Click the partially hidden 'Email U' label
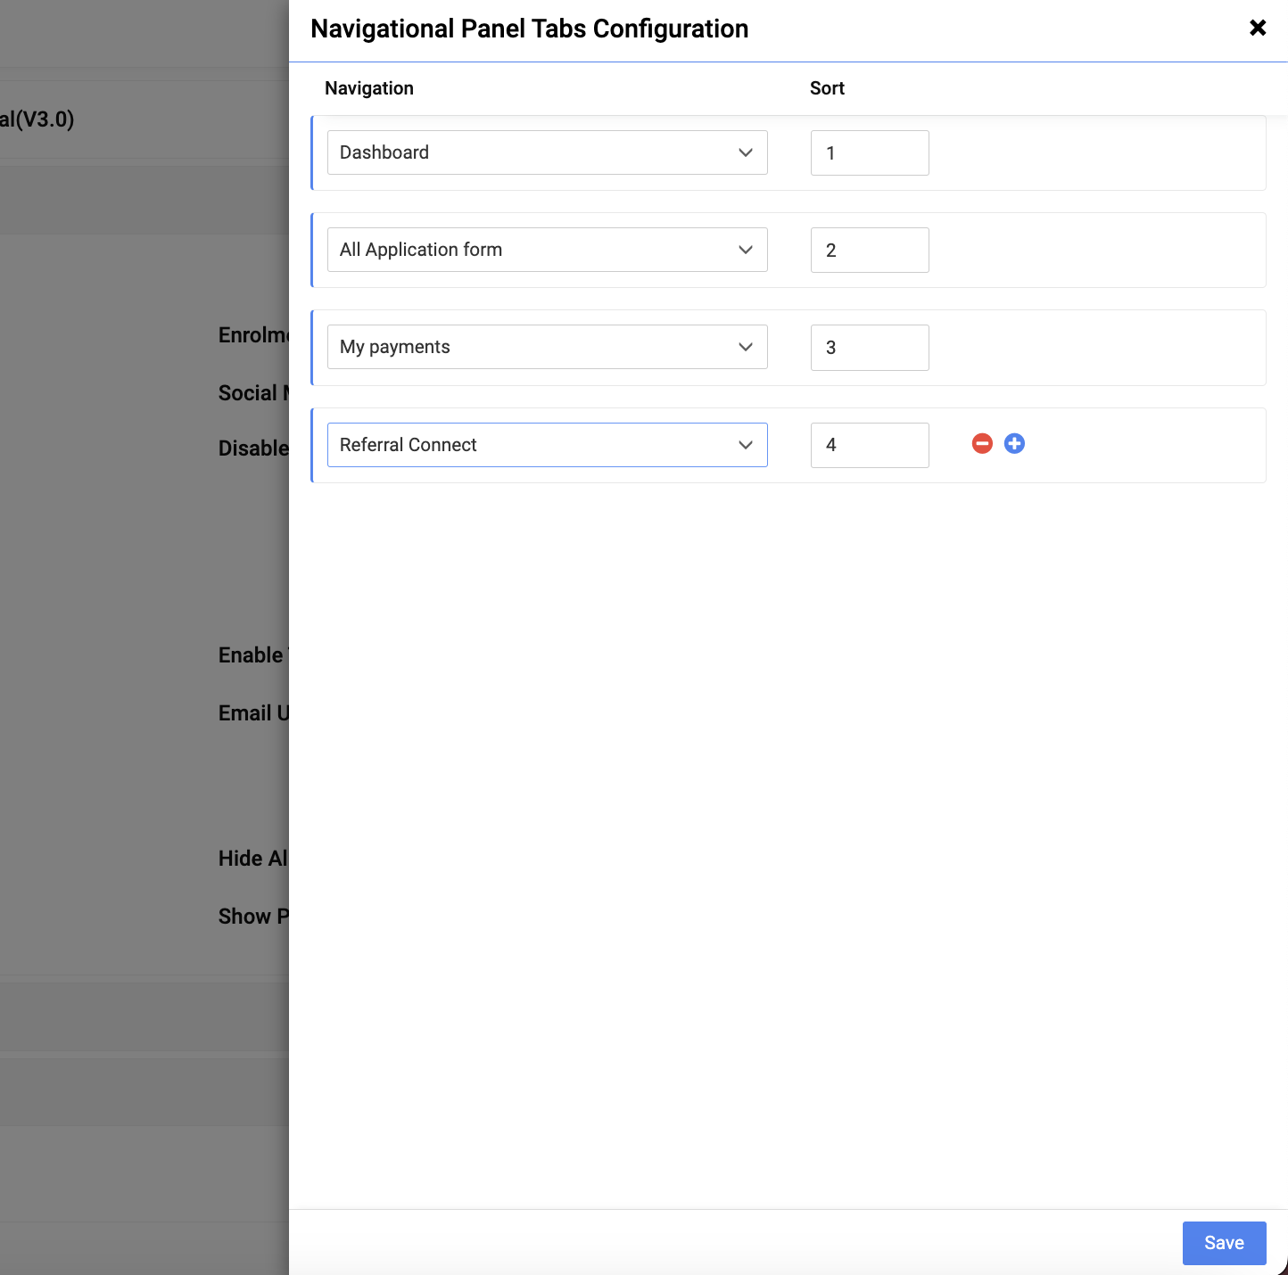Screen dimensions: 1288x1275 tap(253, 713)
